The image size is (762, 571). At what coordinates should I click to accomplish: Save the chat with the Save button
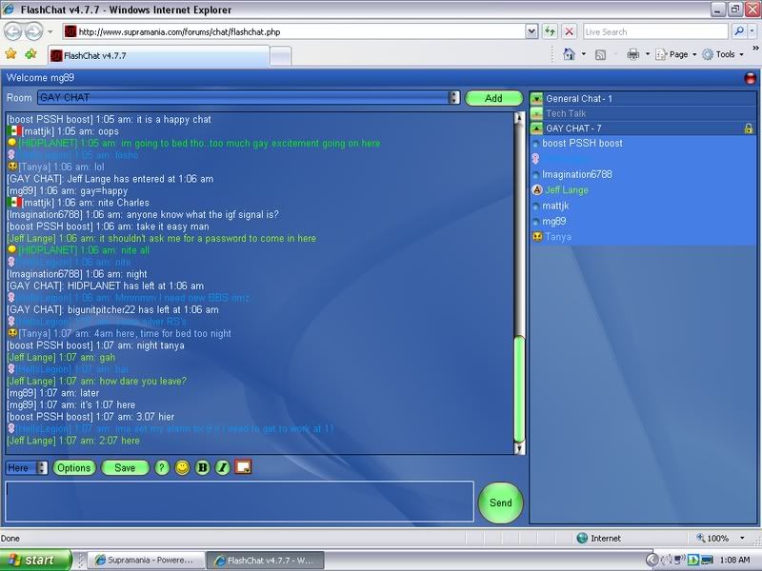[125, 467]
